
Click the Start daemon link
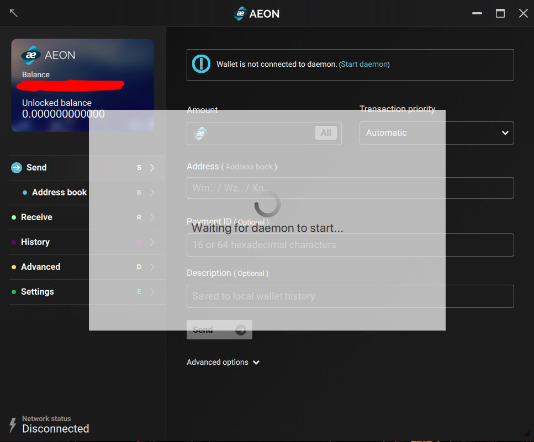[364, 65]
